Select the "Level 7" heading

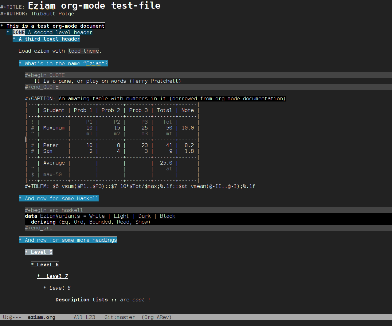53,276
